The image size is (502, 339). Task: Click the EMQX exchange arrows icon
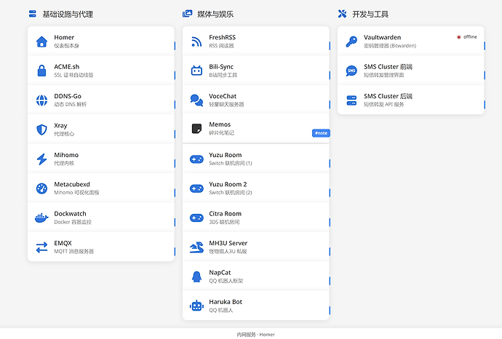pos(41,247)
